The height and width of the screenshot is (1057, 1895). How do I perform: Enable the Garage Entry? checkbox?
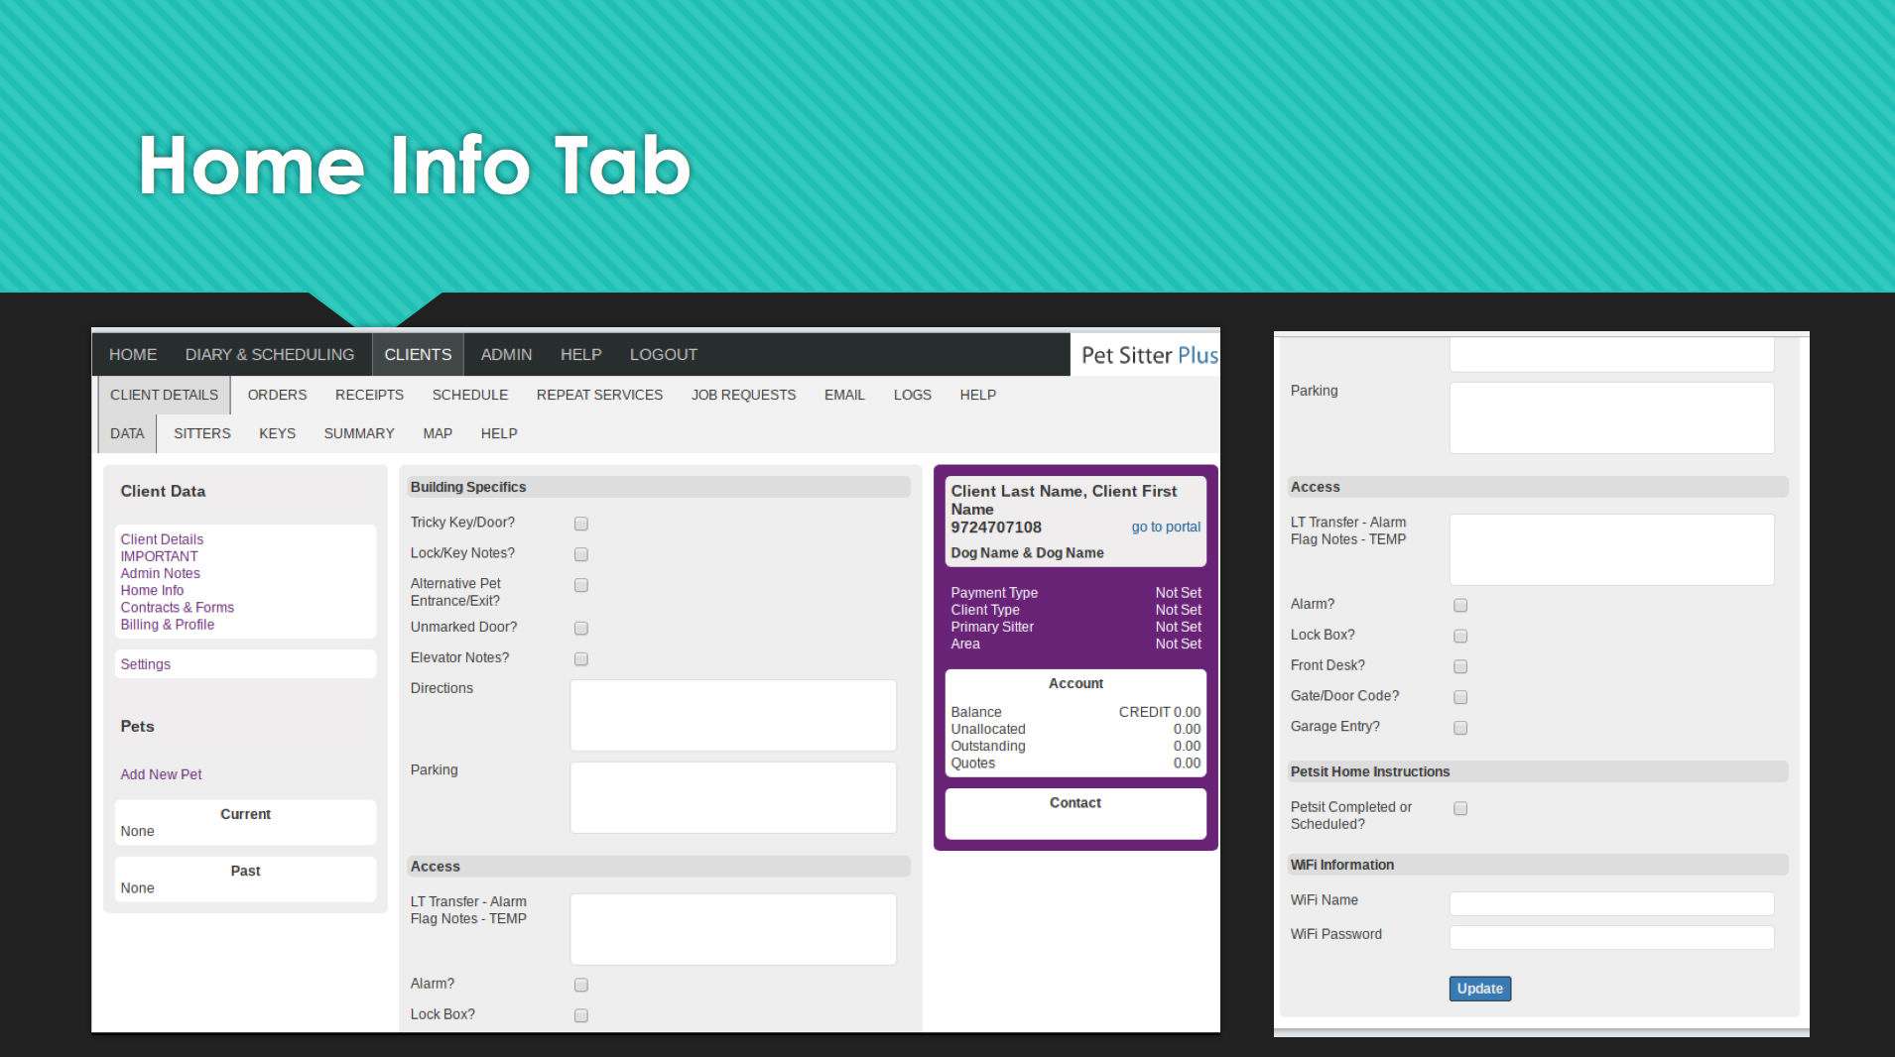coord(1460,728)
